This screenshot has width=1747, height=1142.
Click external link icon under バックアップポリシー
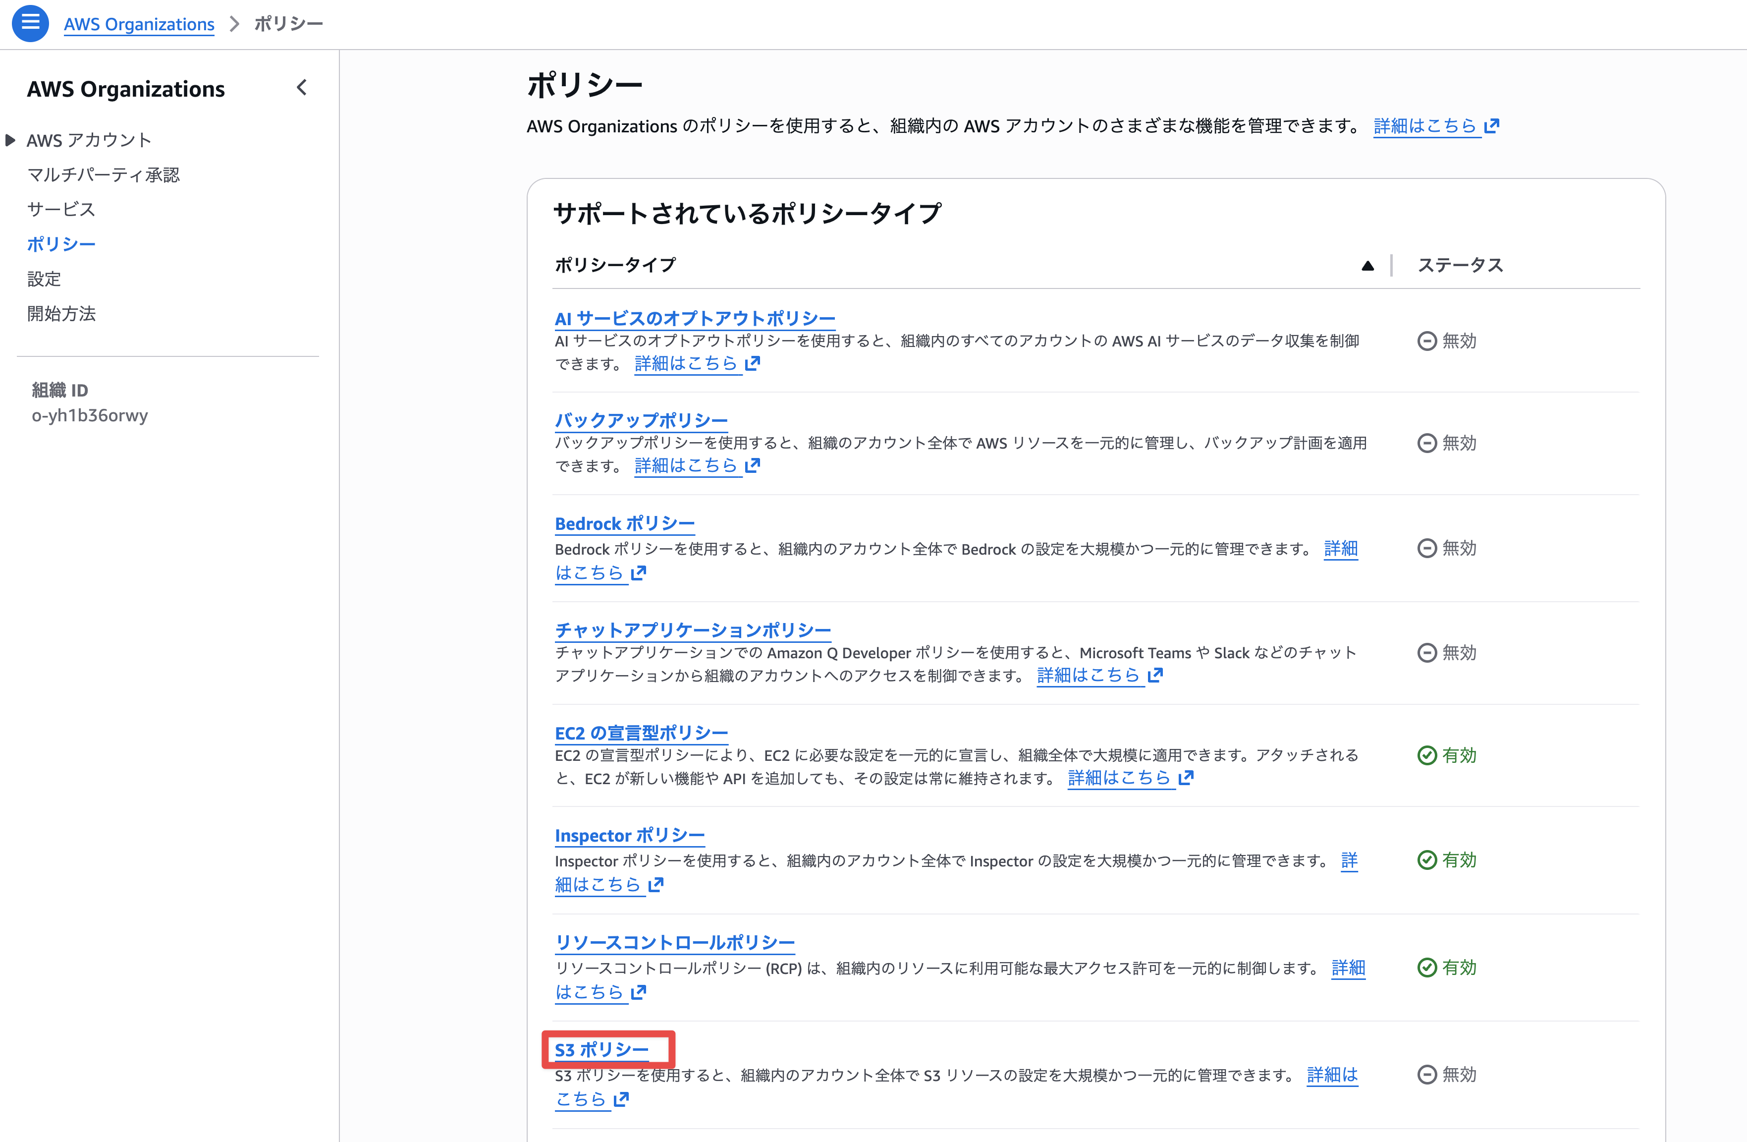[753, 465]
